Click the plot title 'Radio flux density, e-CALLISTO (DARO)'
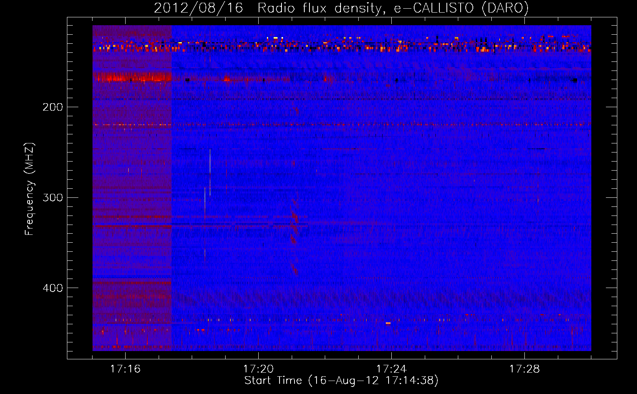Screen dimensions: 637x394 point(393,8)
